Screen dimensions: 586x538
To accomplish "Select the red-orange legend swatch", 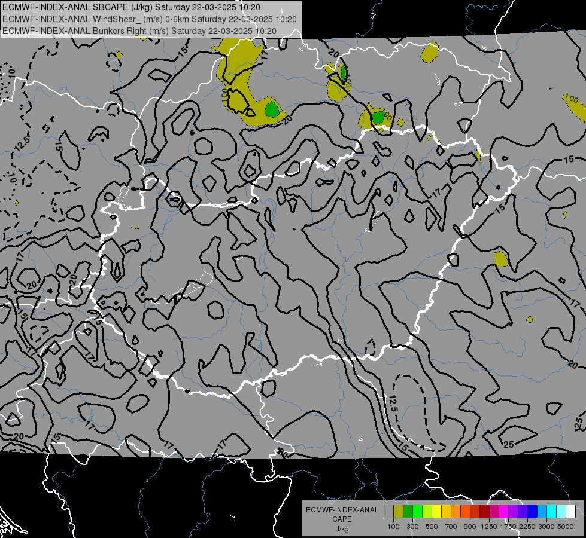I will point(466,512).
